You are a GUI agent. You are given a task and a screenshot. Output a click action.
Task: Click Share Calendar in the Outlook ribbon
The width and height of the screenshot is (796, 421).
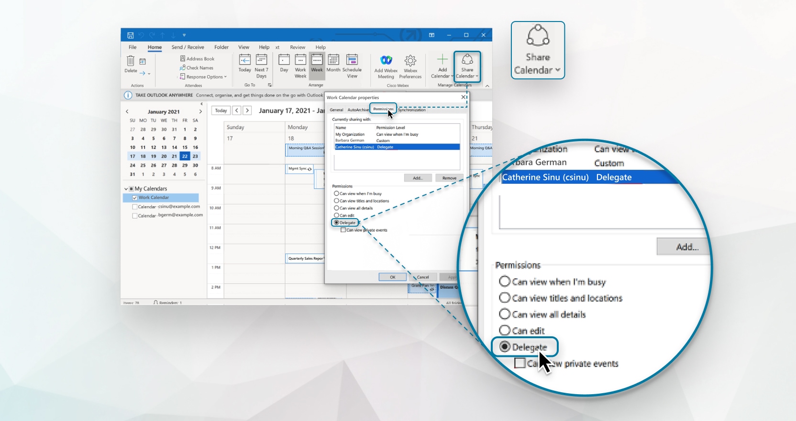tap(467, 66)
